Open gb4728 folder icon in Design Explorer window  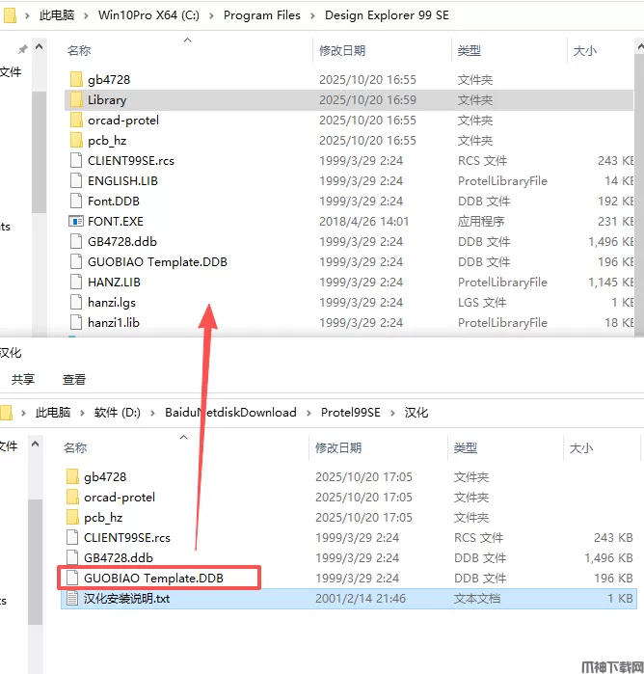[x=76, y=79]
